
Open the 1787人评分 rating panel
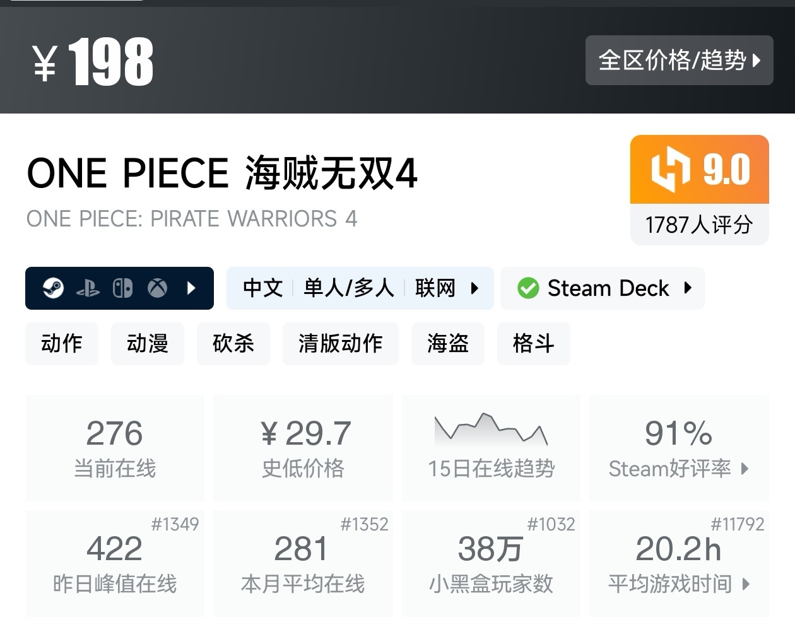(x=699, y=225)
